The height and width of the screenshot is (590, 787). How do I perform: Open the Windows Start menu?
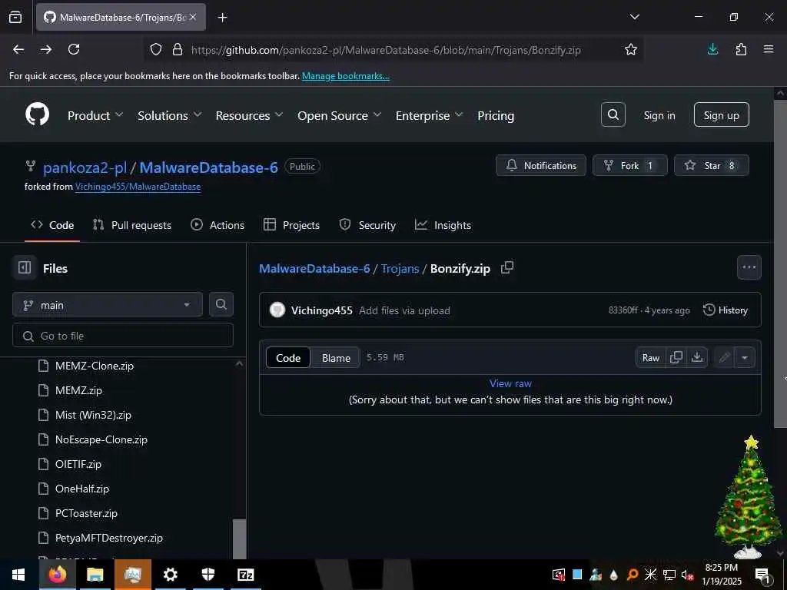(x=18, y=575)
